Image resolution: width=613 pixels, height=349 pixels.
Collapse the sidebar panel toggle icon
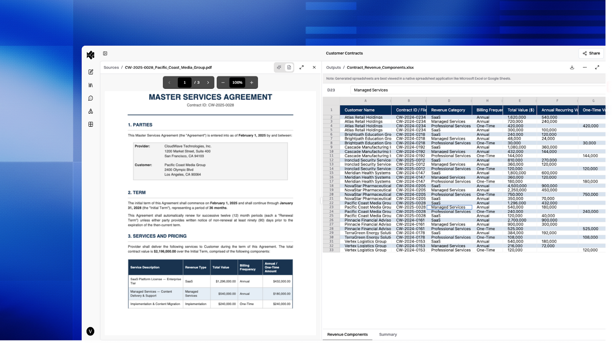105,54
